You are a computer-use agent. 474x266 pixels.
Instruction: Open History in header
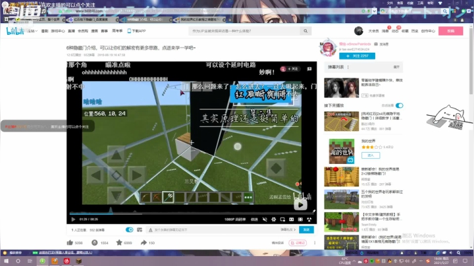coord(415,31)
